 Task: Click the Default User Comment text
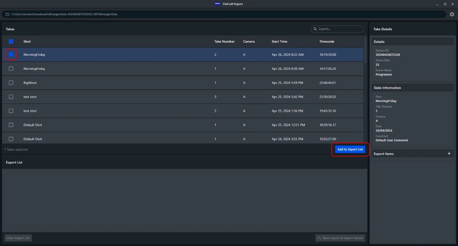pyautogui.click(x=392, y=140)
